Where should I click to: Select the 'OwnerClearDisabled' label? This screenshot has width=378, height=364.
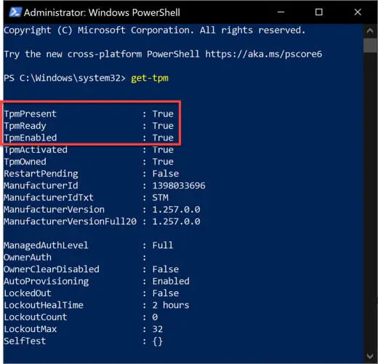(52, 269)
